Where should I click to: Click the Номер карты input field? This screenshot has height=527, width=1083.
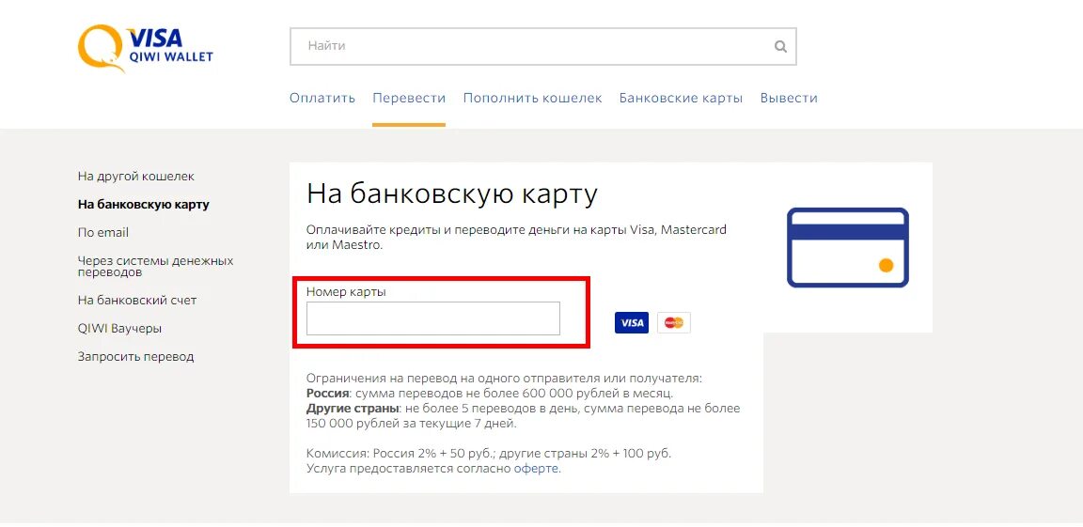tap(433, 318)
